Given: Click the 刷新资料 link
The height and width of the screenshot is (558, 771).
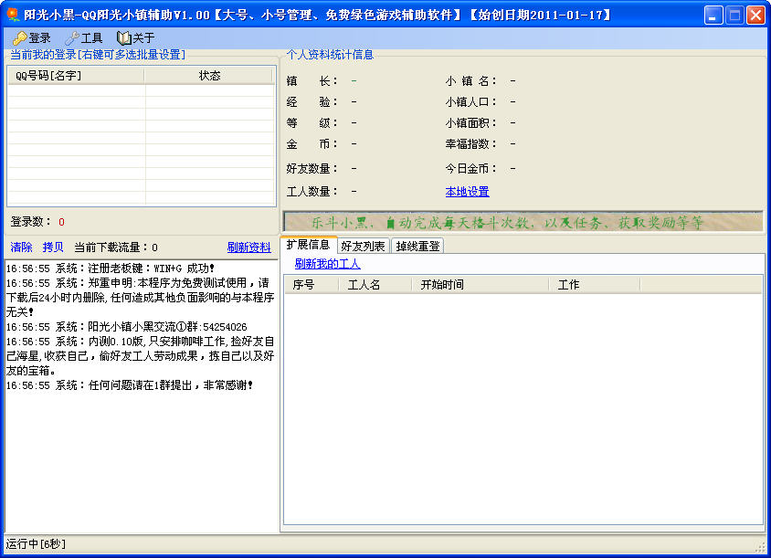Looking at the screenshot, I should (x=248, y=247).
